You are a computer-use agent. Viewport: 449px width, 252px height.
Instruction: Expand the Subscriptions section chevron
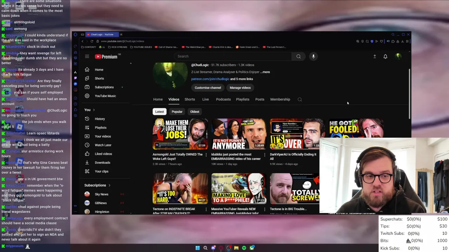coord(109,185)
